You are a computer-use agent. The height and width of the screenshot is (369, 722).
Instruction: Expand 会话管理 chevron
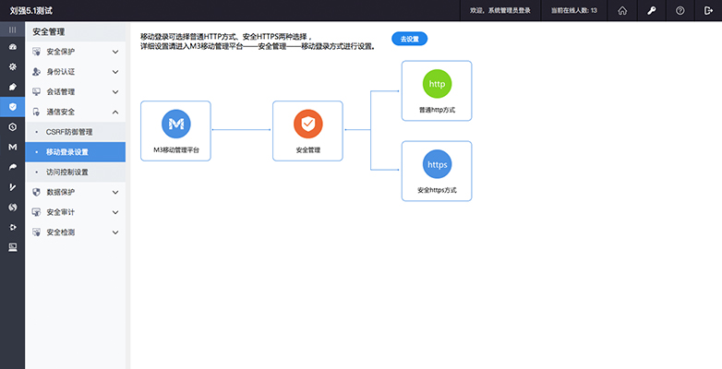[115, 92]
